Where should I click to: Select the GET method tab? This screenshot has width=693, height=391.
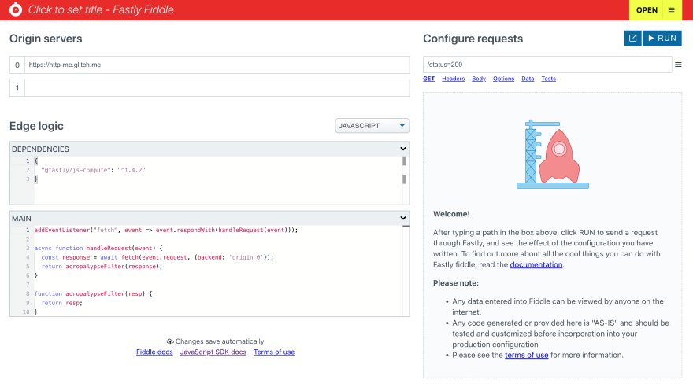coord(428,79)
